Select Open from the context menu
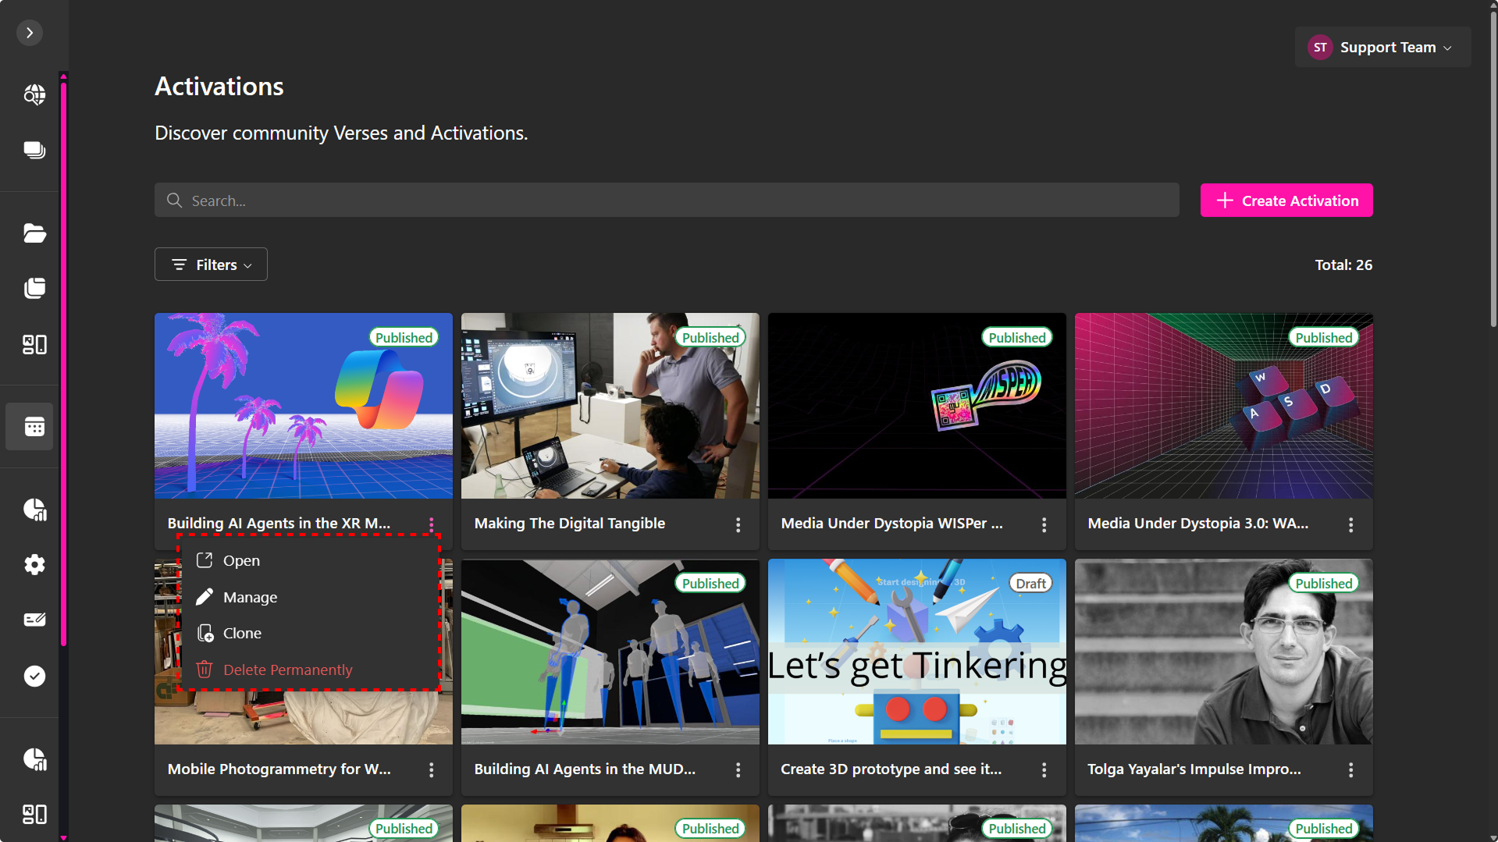1498x842 pixels. pos(241,560)
